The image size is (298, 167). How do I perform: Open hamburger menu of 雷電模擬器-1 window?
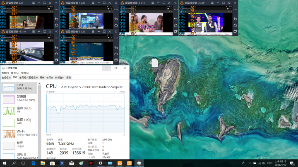(x=93, y=3)
